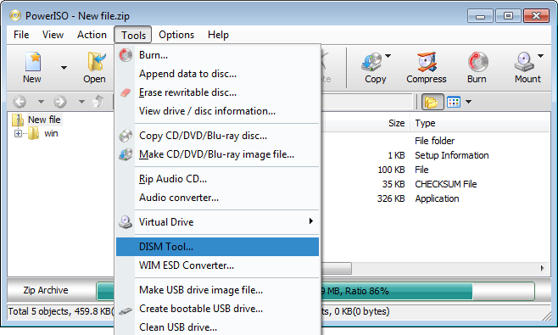The image size is (558, 335).
Task: Choose View drive / disc information...
Action: coord(217,111)
